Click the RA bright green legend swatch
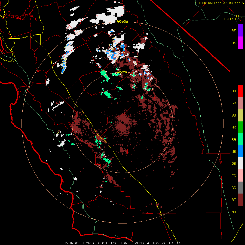245x245 pixels. pos(240,139)
